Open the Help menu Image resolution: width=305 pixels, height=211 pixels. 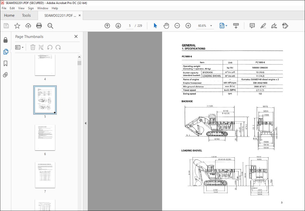coord(55,8)
